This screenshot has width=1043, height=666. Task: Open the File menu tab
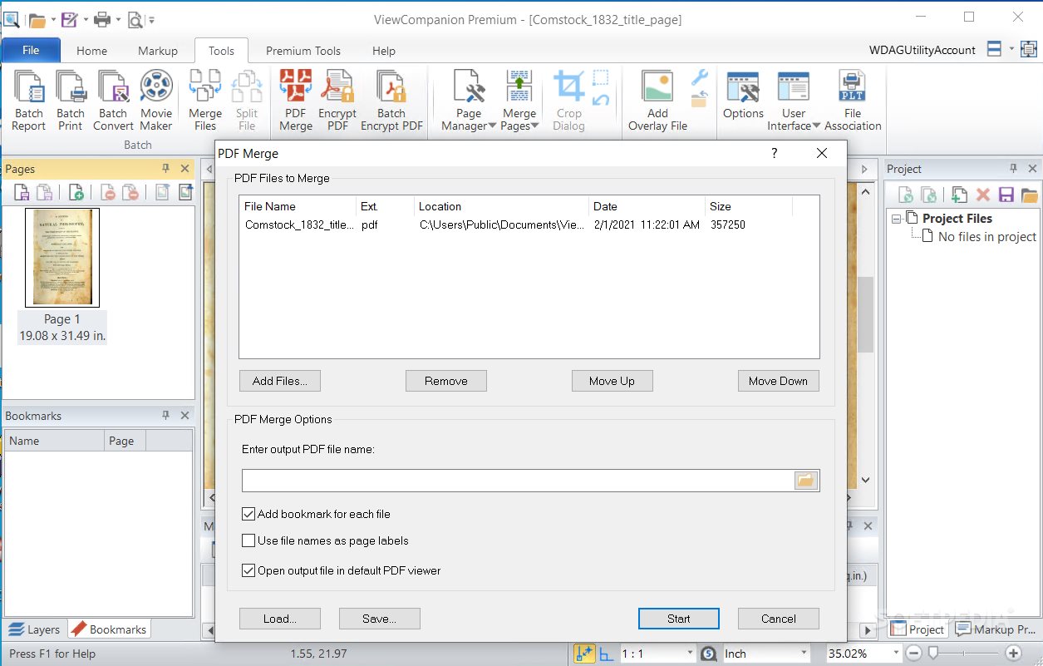[x=31, y=50]
